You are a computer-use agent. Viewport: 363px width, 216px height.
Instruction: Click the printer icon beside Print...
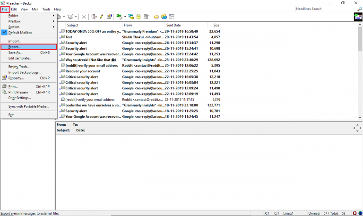tap(4, 86)
